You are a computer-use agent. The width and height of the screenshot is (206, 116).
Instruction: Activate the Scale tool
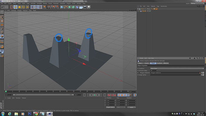coord(19,7)
